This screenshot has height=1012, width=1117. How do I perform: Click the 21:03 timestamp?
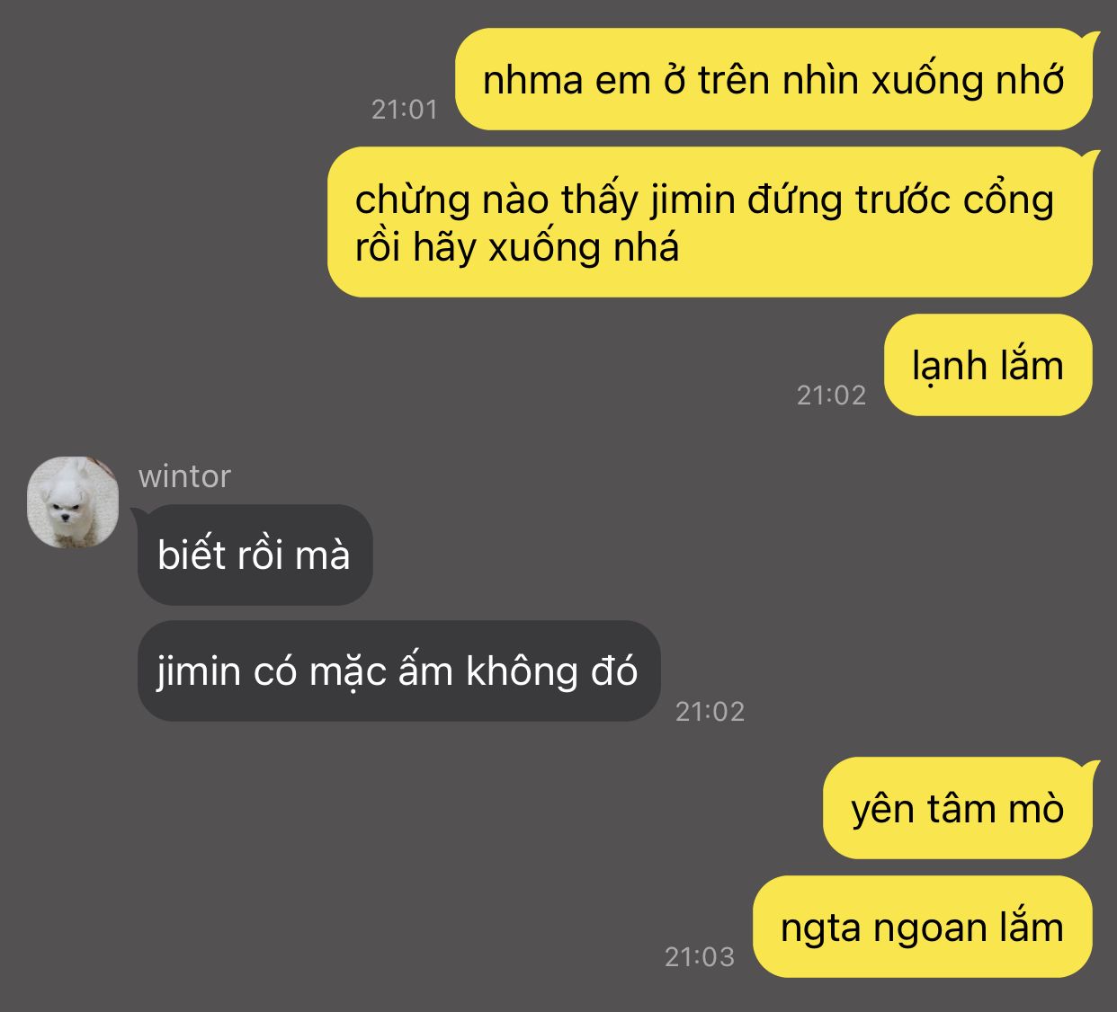coord(700,957)
